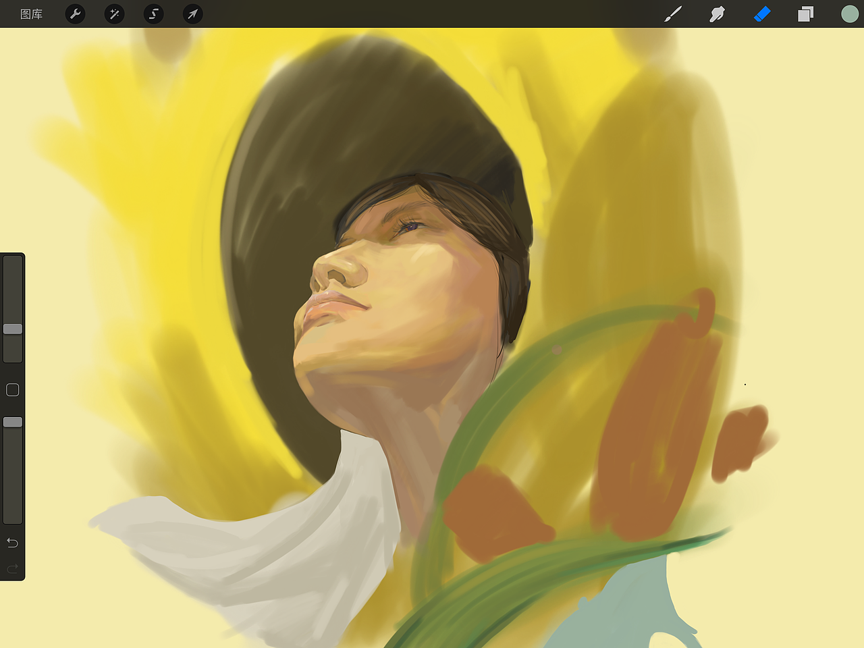
Task: Redo the last undone stroke
Action: 12,569
